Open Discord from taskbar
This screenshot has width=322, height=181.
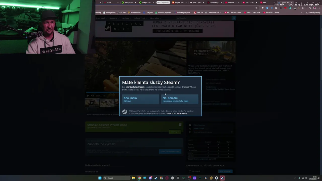point(150,178)
